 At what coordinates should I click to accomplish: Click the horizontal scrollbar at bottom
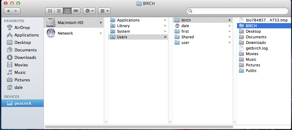[x=139, y=127]
